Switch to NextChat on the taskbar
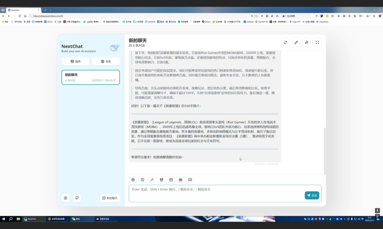The width and height of the screenshot is (383, 229). pos(34,219)
